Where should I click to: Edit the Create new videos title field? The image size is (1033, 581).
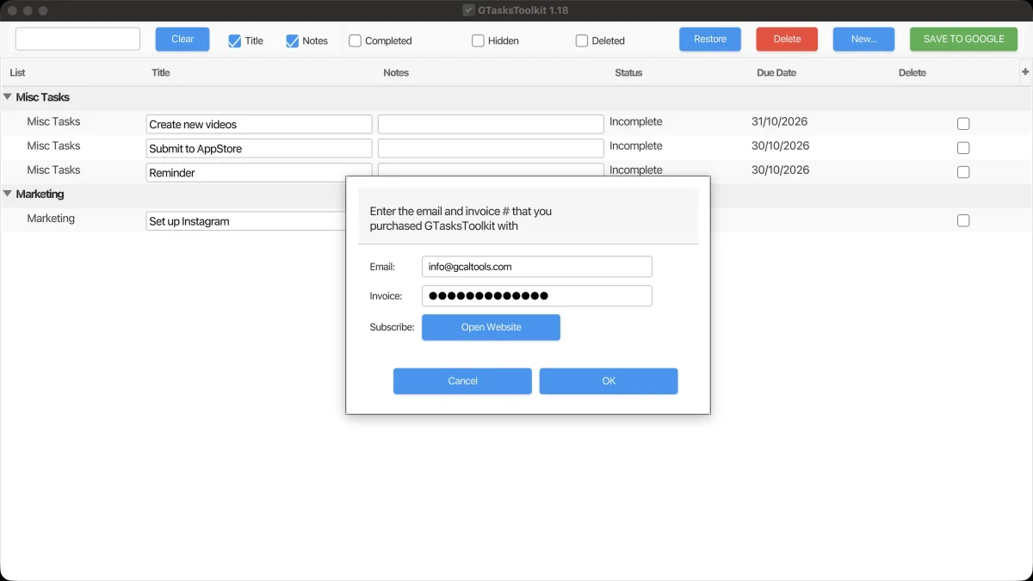coord(259,125)
